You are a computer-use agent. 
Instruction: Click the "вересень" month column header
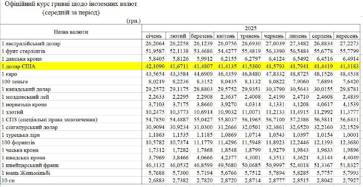pyautogui.click(x=348, y=36)
